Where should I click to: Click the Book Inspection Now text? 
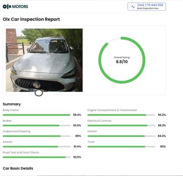[148, 8]
